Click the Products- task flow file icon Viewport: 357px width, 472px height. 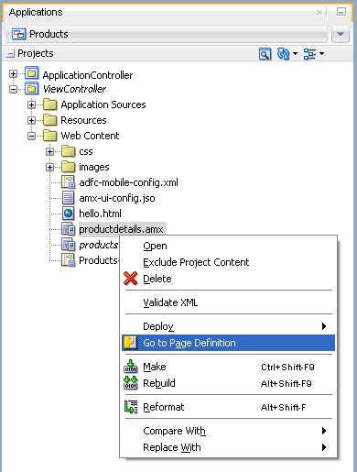68,260
